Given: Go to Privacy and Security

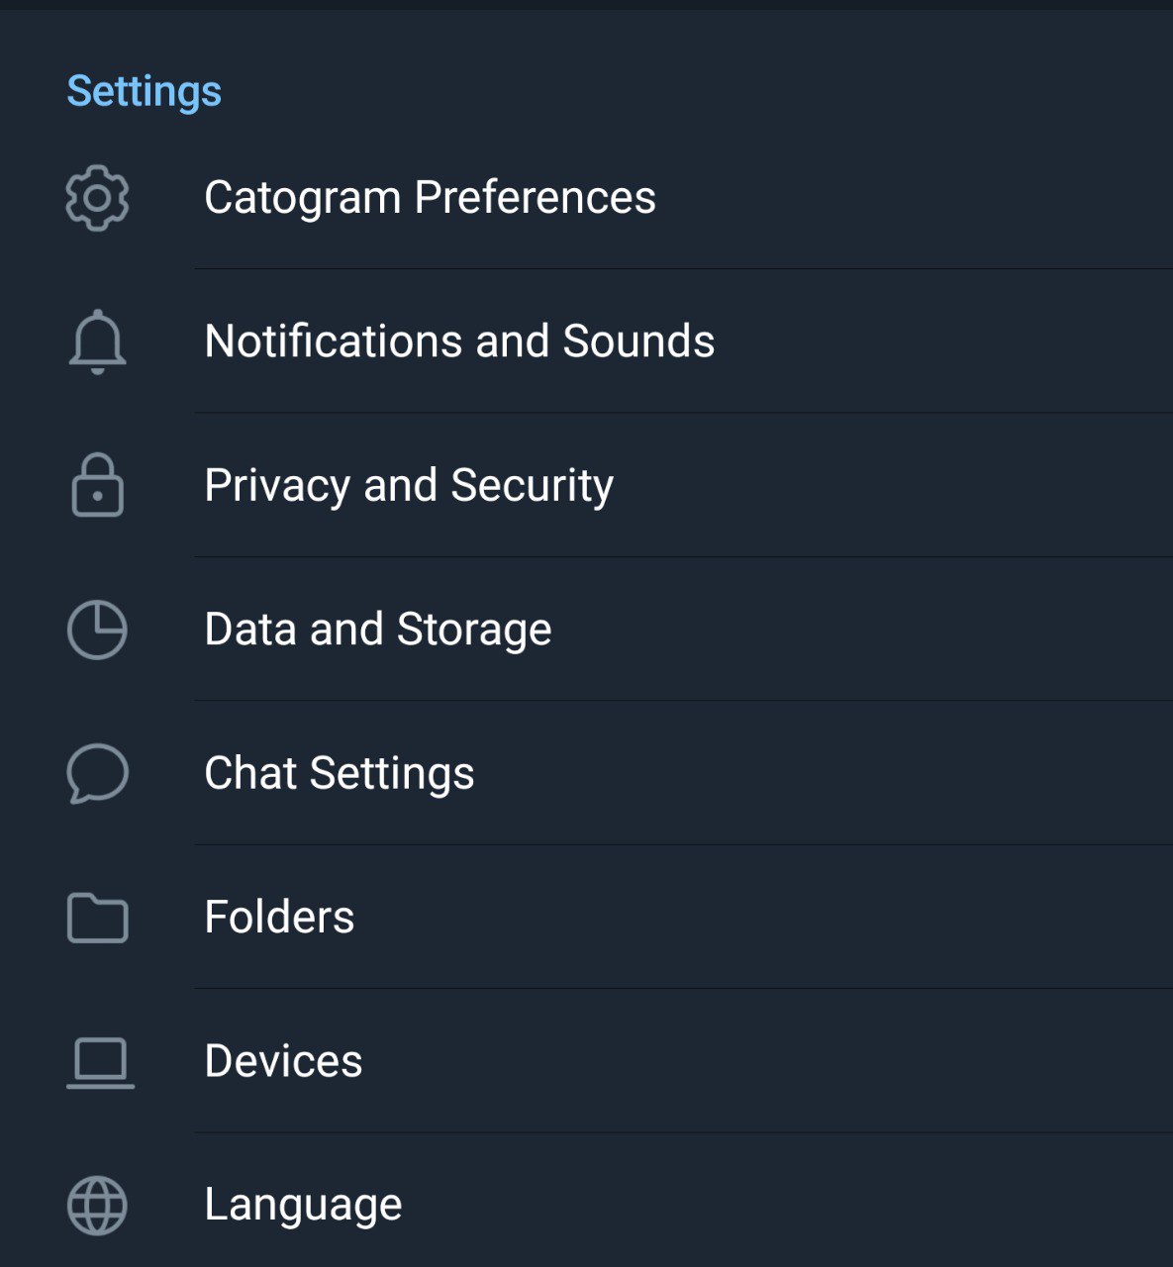Looking at the screenshot, I should pos(586,485).
